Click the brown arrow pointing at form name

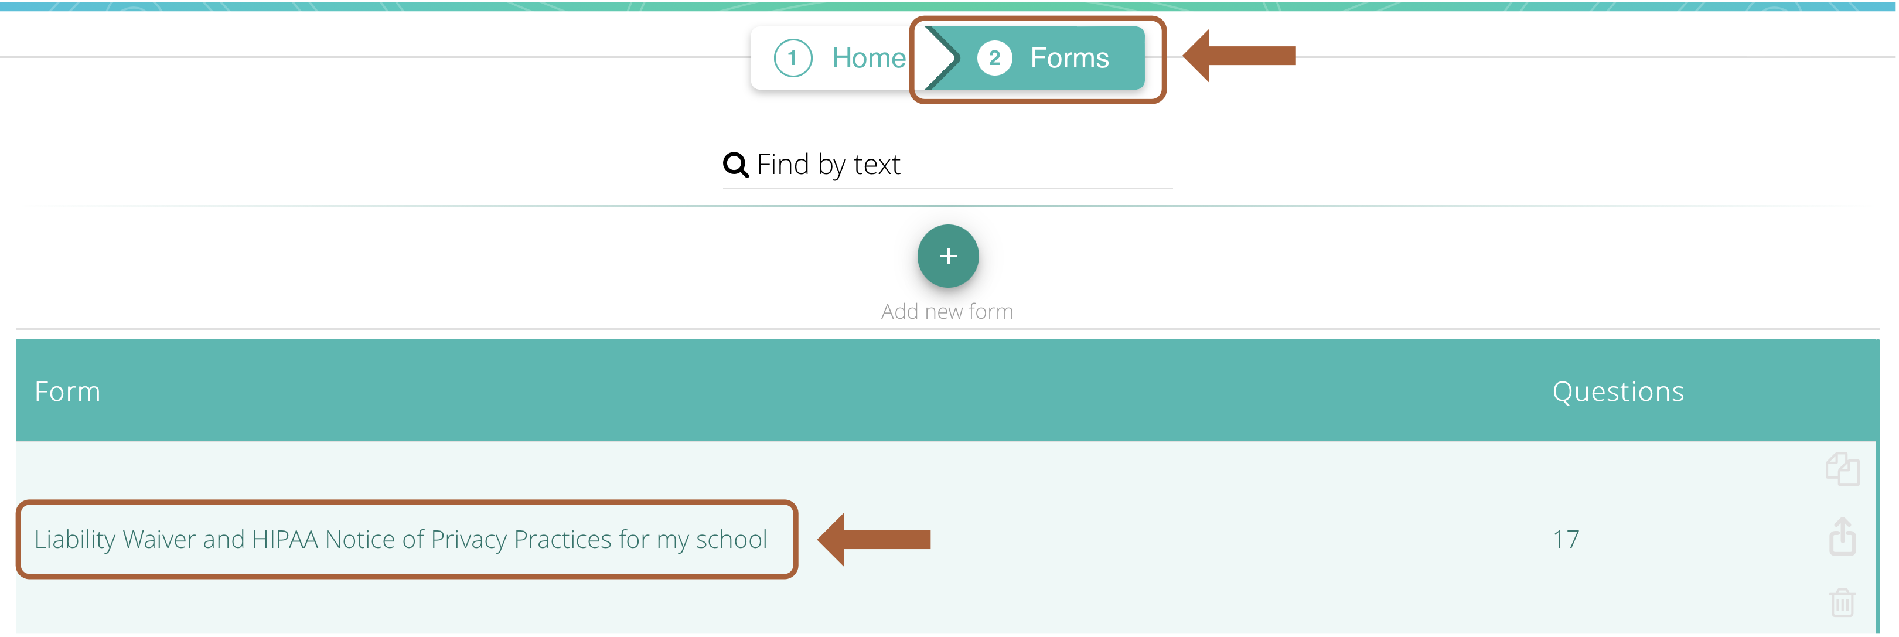tap(874, 540)
